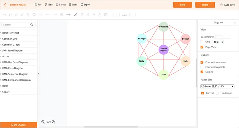The height and width of the screenshot is (128, 239).
Task: Choose the left arrow line start icon
Action: coord(48,15)
